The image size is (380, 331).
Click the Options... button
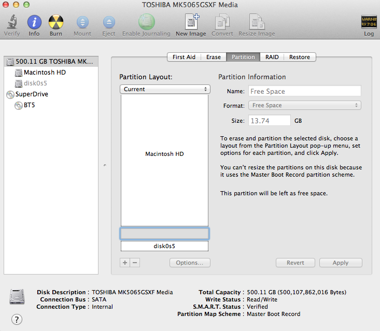(190, 263)
